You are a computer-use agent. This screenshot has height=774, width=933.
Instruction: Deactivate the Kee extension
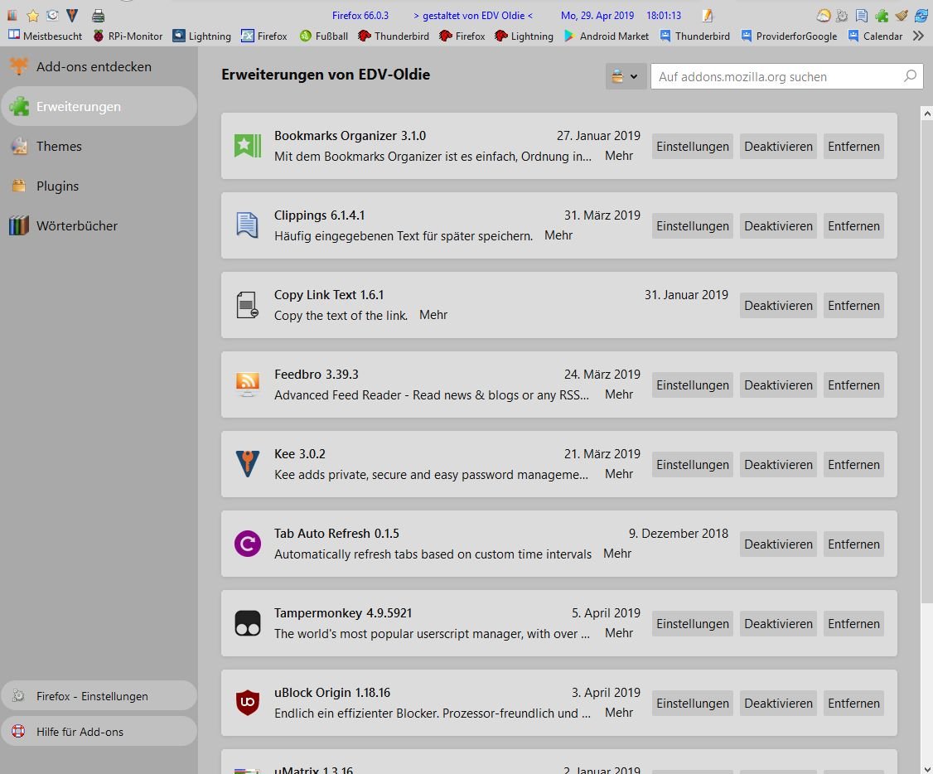click(x=778, y=465)
